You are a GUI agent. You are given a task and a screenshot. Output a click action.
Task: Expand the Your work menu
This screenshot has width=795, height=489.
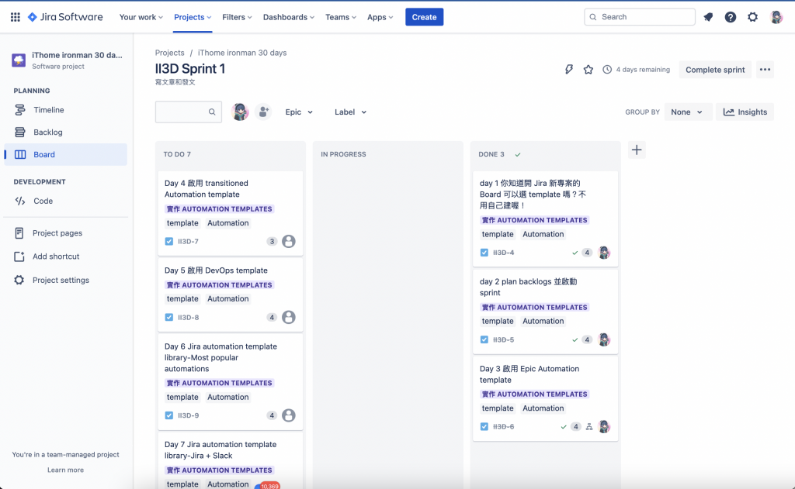[141, 17]
